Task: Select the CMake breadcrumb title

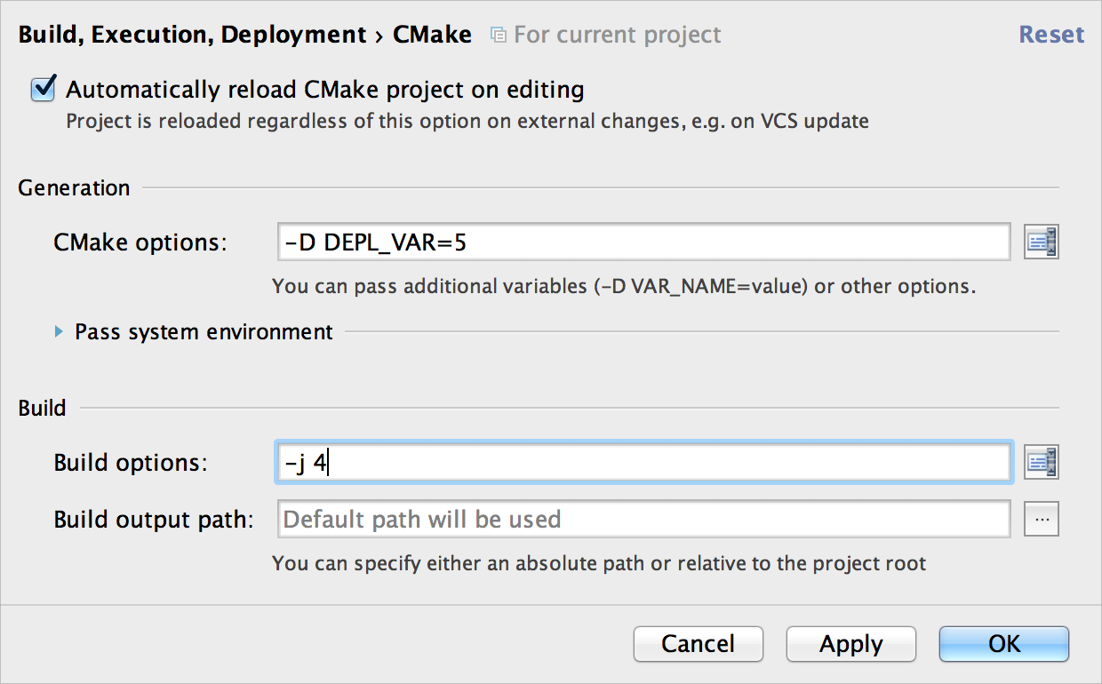Action: pyautogui.click(x=432, y=35)
